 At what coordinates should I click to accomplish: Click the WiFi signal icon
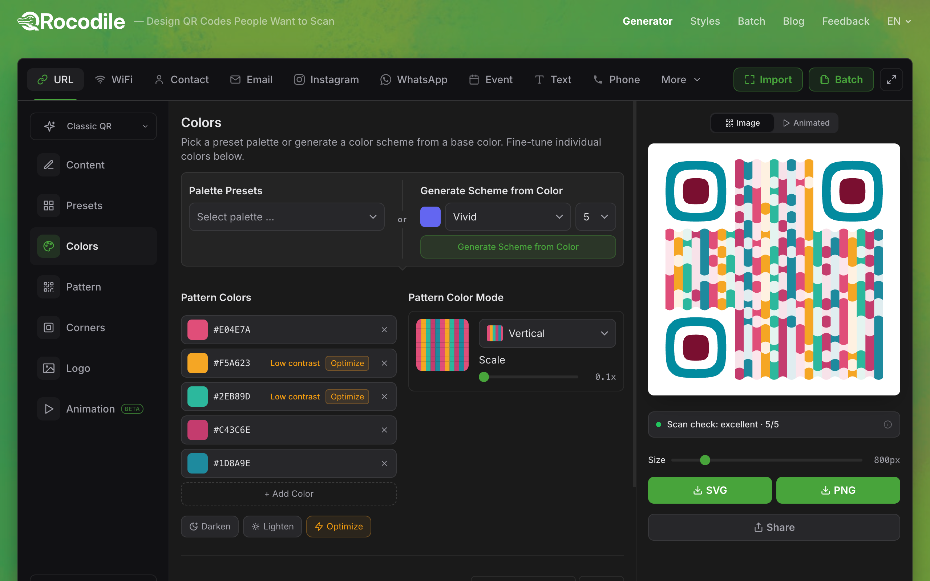(x=100, y=80)
